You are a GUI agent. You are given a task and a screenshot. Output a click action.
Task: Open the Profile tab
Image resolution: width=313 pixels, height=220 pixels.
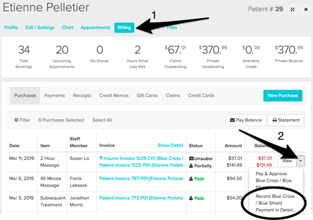(11, 28)
